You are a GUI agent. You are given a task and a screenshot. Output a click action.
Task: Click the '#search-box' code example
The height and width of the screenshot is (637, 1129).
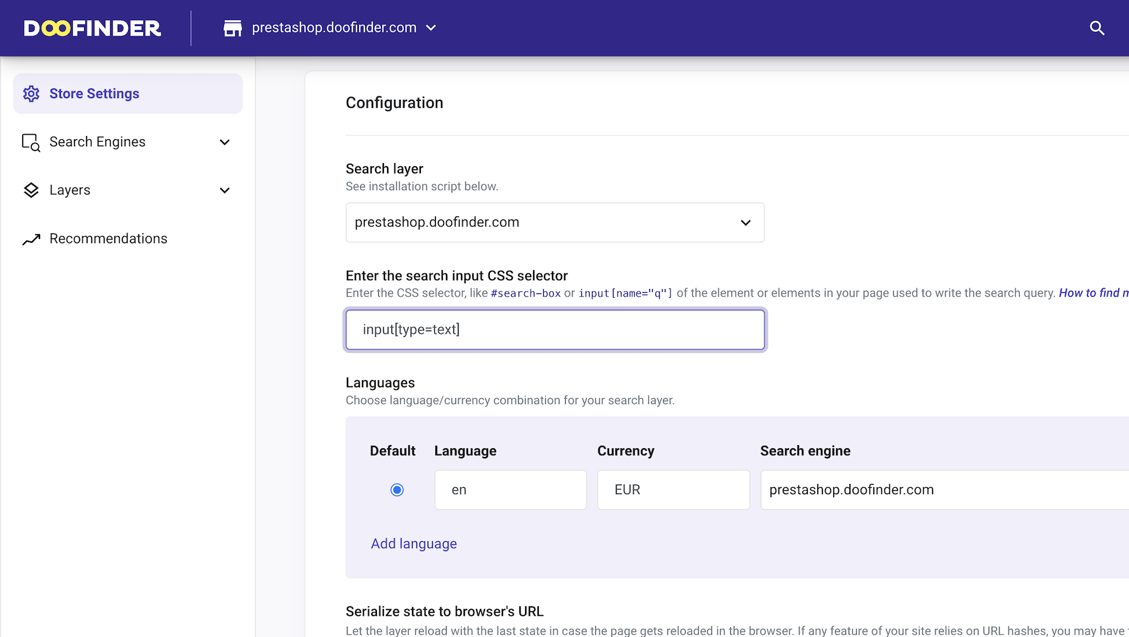(x=526, y=293)
